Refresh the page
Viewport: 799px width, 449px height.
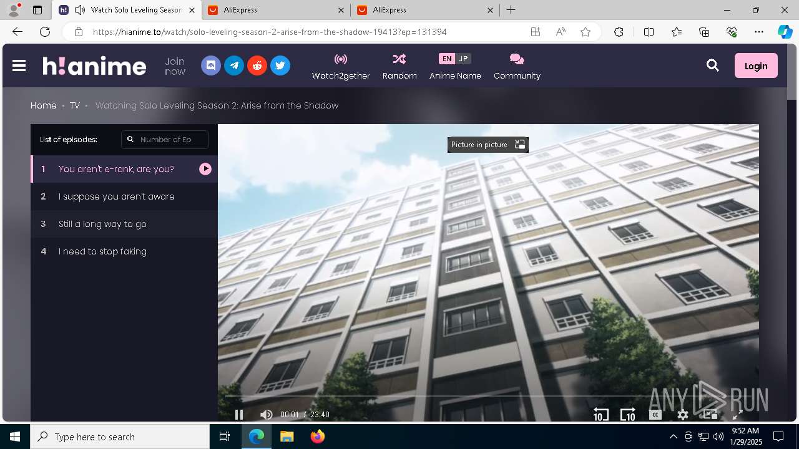coord(45,32)
